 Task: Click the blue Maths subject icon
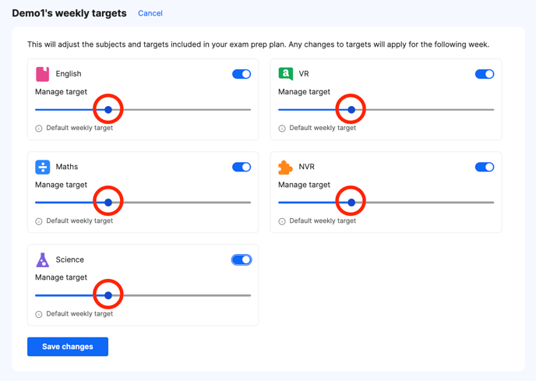click(x=43, y=167)
